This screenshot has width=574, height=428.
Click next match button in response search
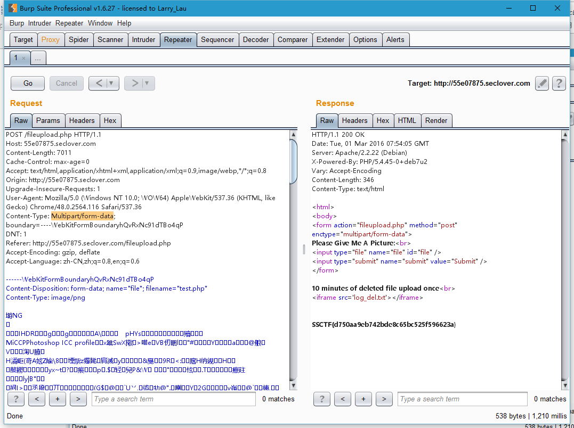coord(384,399)
